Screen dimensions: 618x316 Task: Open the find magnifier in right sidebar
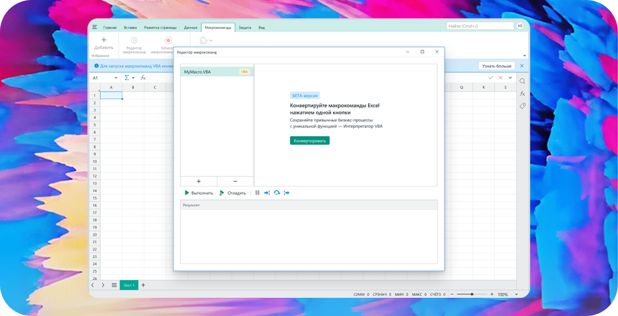coord(522,82)
